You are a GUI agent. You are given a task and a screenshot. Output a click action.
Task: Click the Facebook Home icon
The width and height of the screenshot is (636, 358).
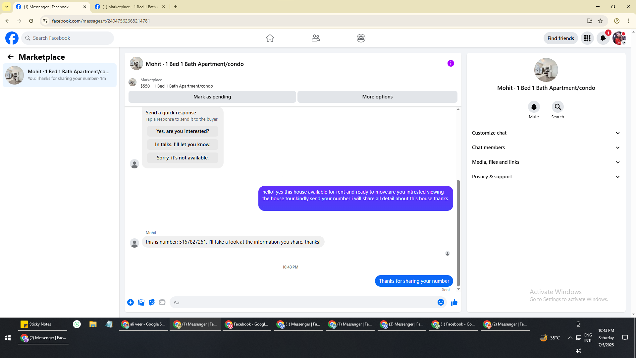[x=270, y=38]
